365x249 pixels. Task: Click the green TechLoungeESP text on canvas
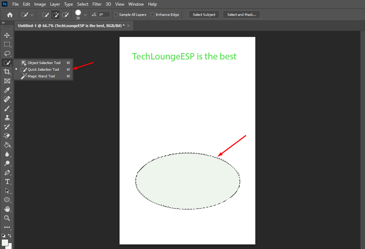coord(184,57)
